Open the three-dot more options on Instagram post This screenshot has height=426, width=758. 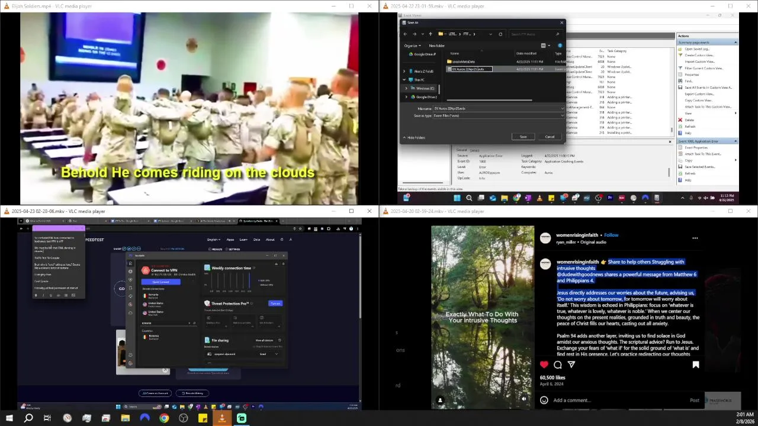[695, 238]
